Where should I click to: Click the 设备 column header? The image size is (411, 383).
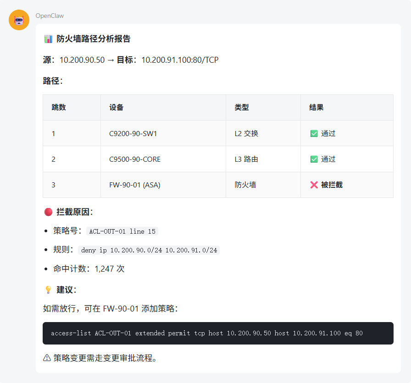click(116, 108)
